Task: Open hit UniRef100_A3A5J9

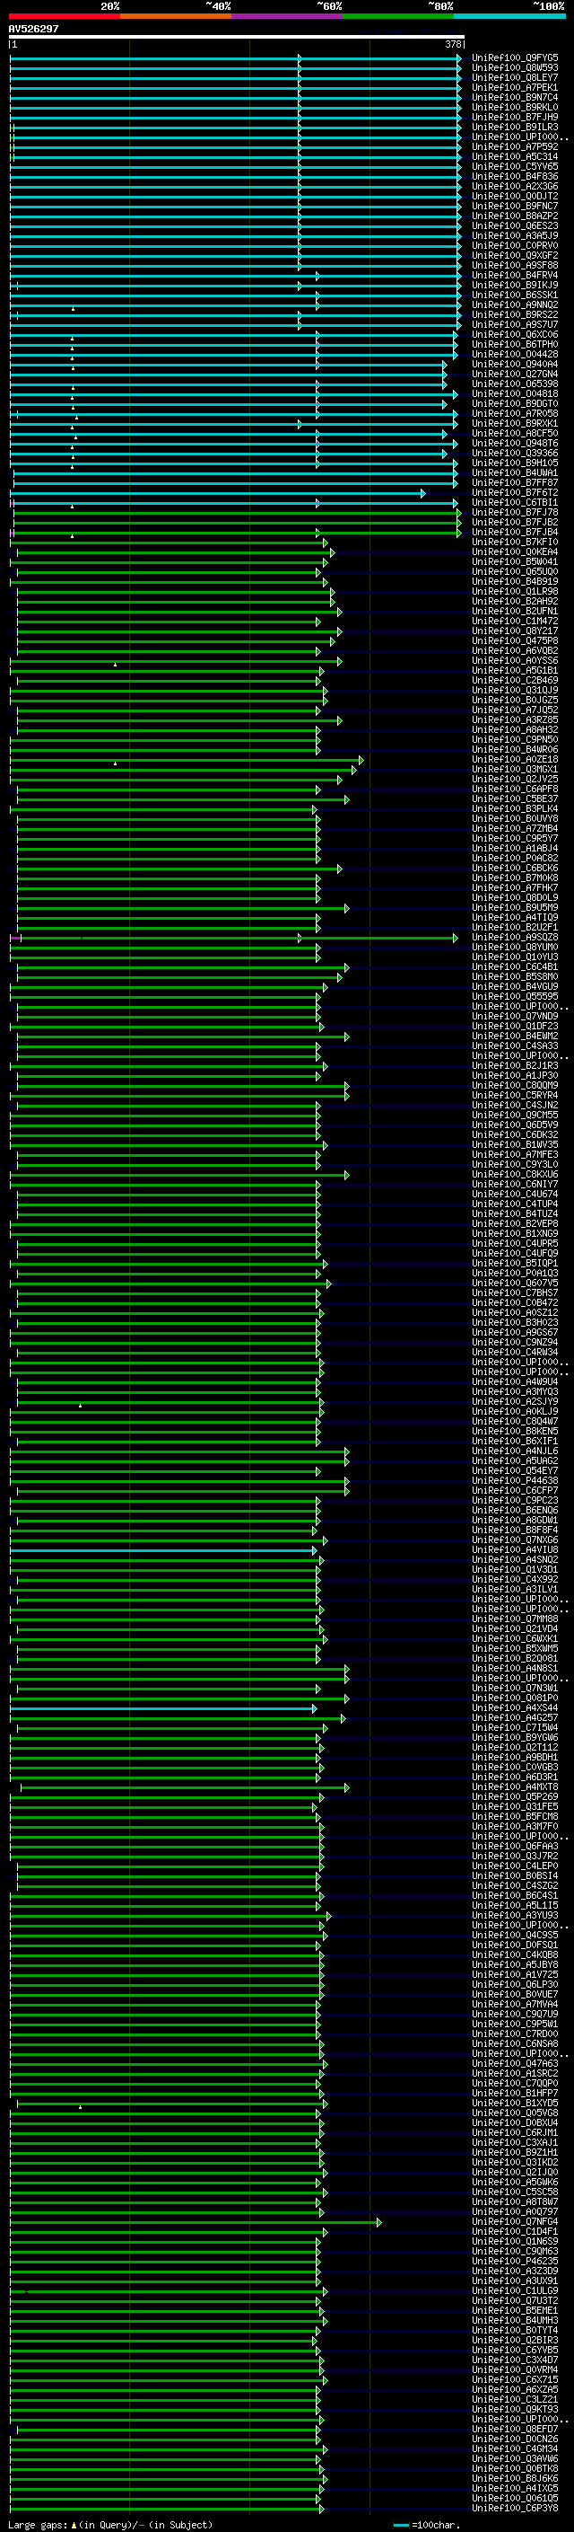Action: pyautogui.click(x=514, y=235)
